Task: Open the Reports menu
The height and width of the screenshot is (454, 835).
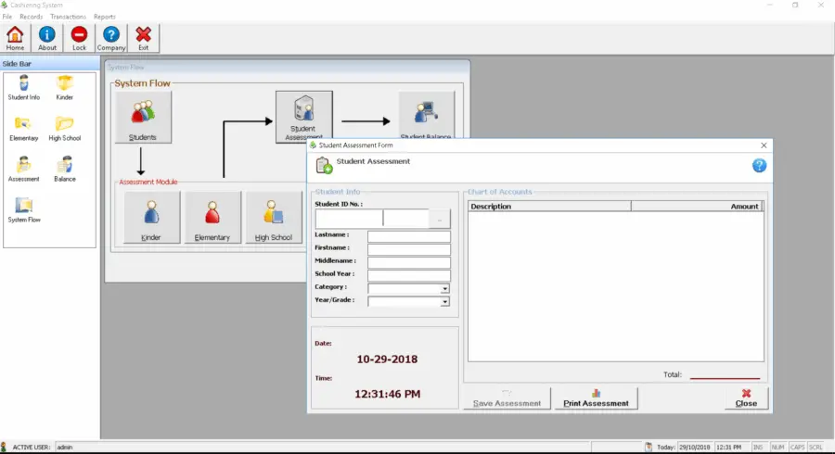Action: coord(105,17)
